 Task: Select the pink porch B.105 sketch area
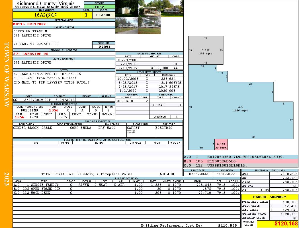coord(221,144)
